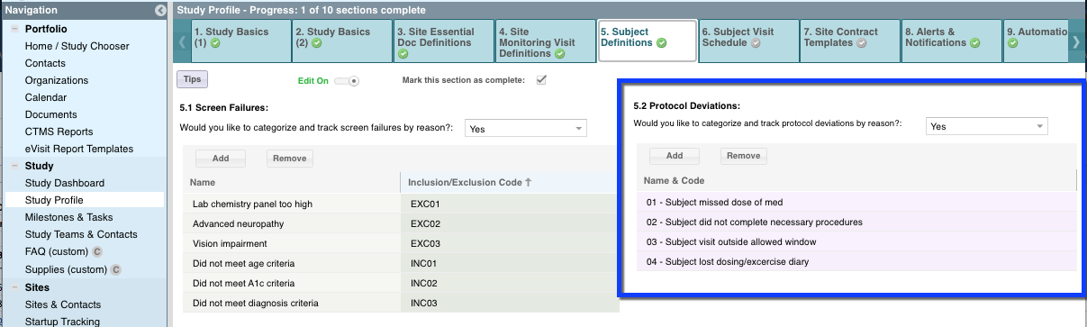Open Milestones & Tasks
This screenshot has width=1087, height=327.
[69, 217]
